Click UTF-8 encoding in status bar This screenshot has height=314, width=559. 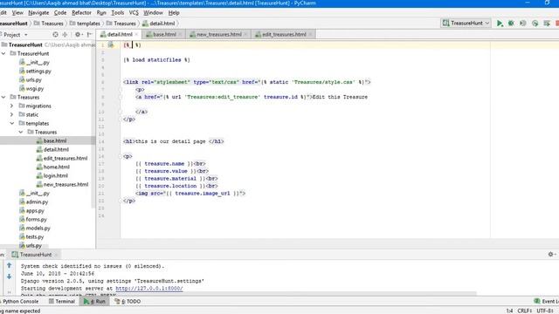546,311
